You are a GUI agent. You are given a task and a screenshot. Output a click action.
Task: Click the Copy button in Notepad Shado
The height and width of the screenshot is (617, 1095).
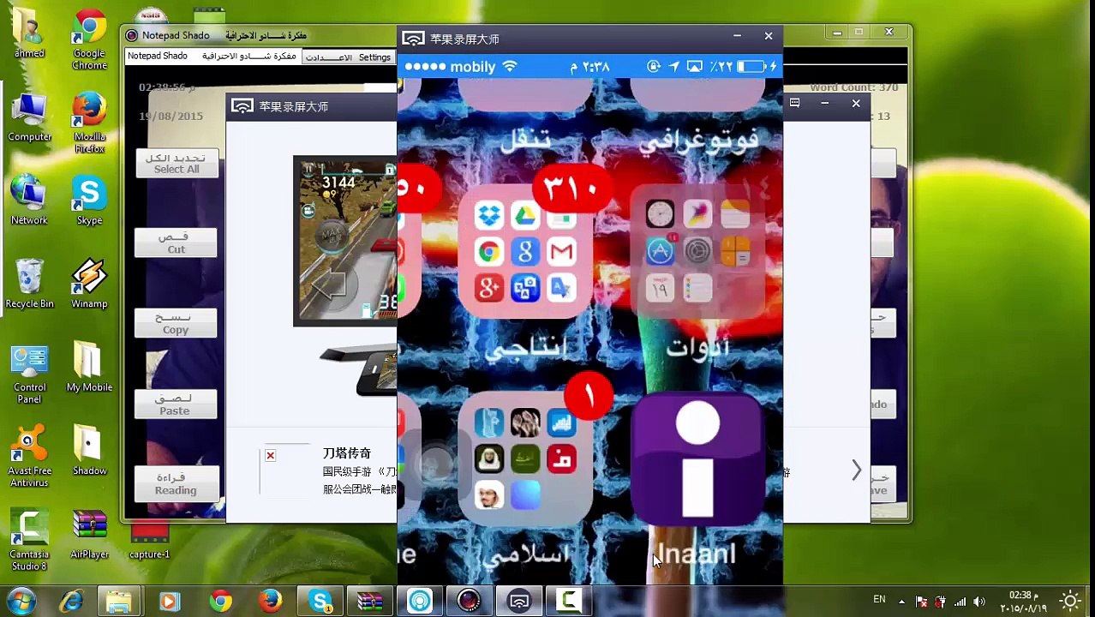(x=176, y=324)
